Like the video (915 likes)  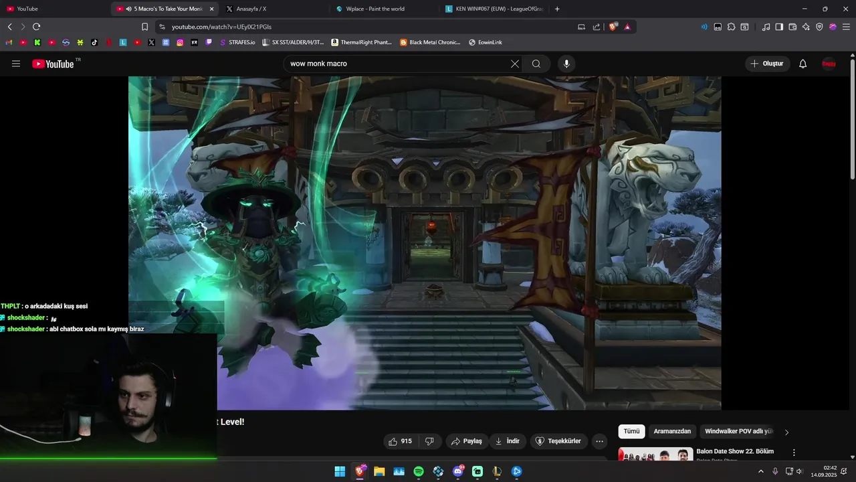point(401,441)
